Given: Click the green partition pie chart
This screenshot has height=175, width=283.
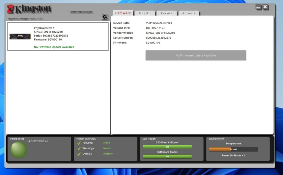Looking at the screenshot, I should [19, 150].
